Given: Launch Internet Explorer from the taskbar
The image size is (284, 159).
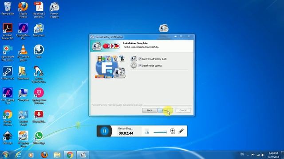Looking at the screenshot, I should coord(18,155).
